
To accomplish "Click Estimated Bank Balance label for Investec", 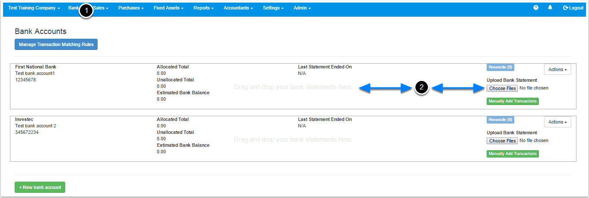I will click(183, 145).
